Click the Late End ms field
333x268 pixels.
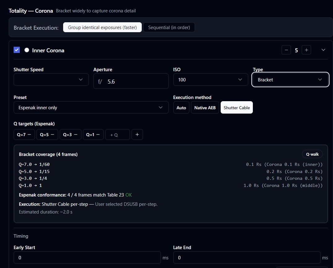247,257
